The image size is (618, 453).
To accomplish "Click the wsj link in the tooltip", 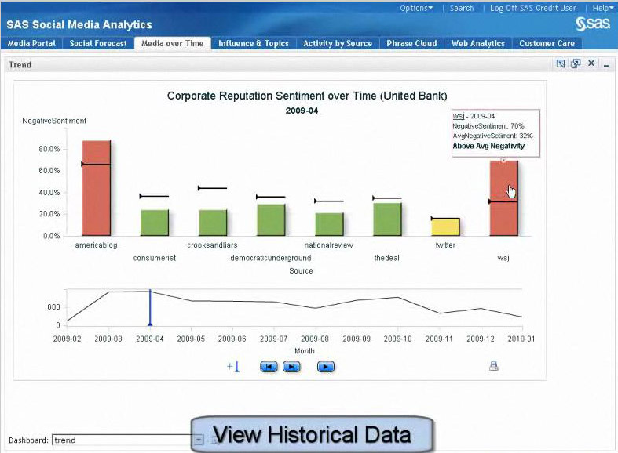I will 458,116.
